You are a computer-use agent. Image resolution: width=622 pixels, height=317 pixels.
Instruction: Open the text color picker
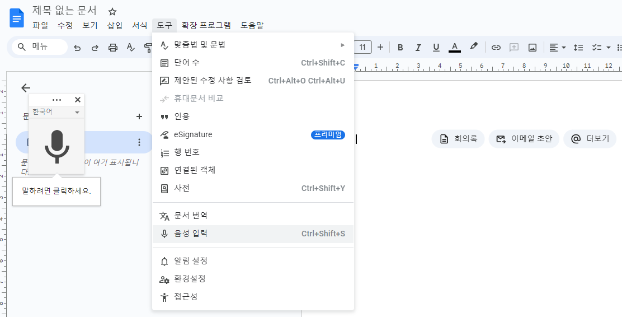click(x=455, y=48)
